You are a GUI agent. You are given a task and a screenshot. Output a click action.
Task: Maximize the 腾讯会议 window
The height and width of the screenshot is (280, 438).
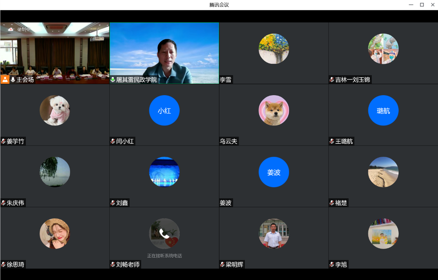(421, 5)
